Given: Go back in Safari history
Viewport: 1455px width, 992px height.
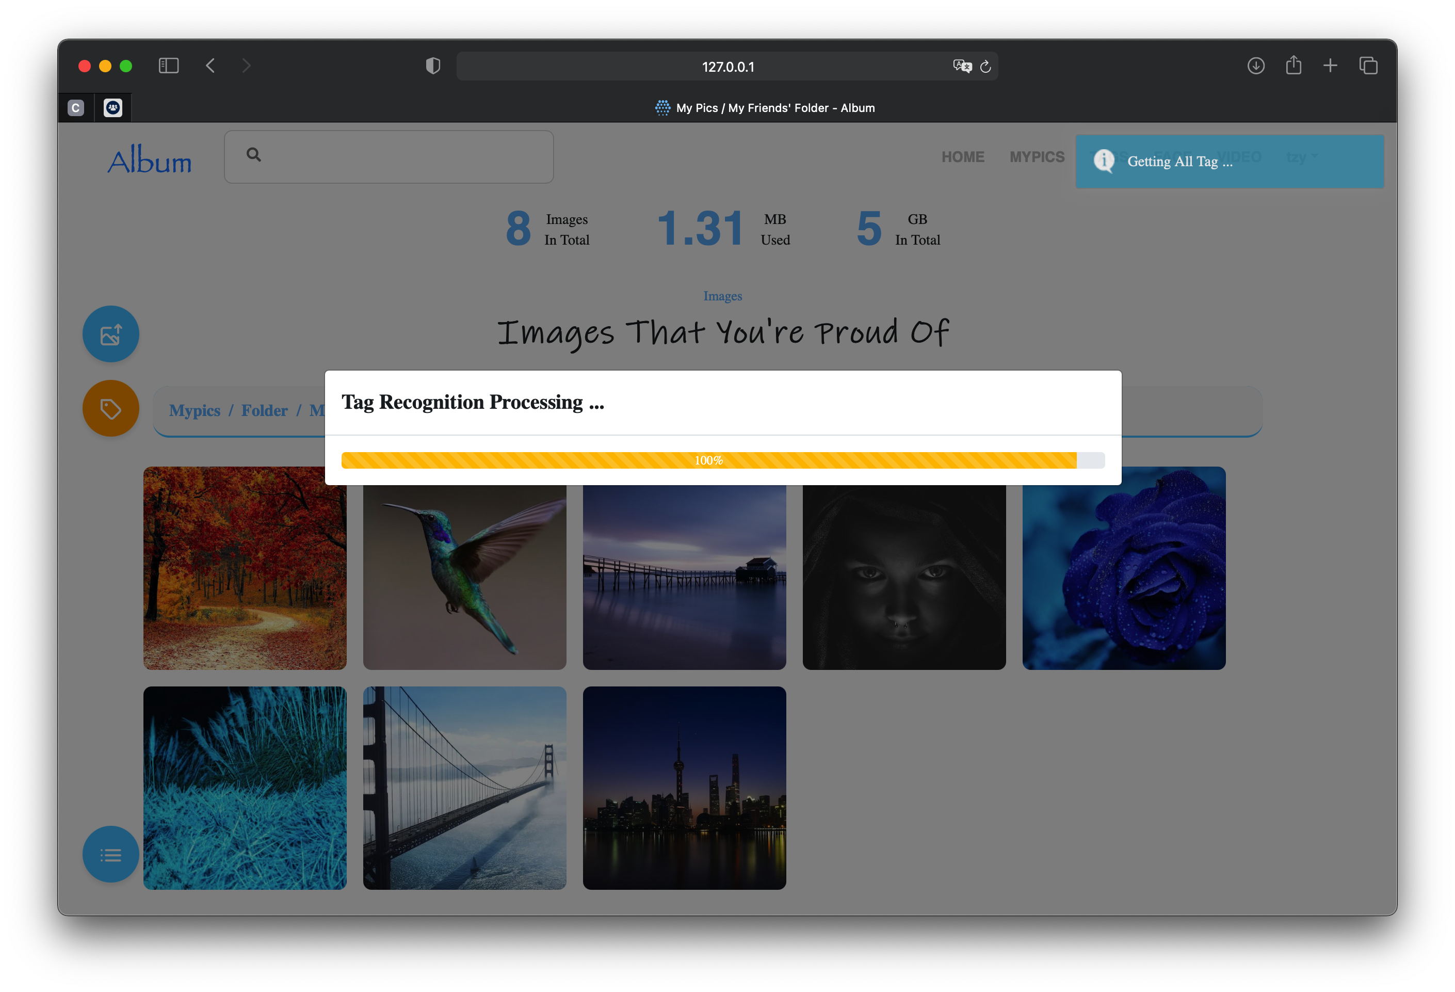Looking at the screenshot, I should [211, 66].
